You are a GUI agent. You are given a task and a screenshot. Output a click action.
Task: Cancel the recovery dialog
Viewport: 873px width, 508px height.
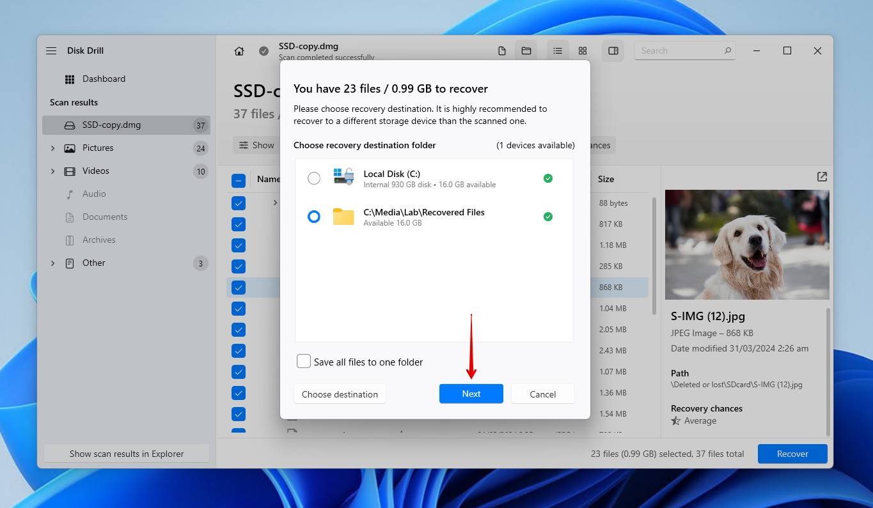tap(542, 394)
